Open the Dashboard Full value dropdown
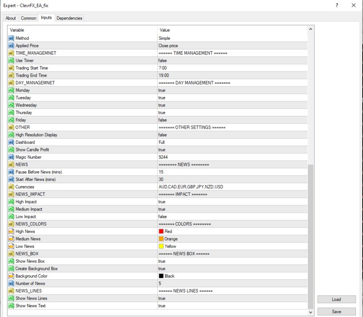 232,142
